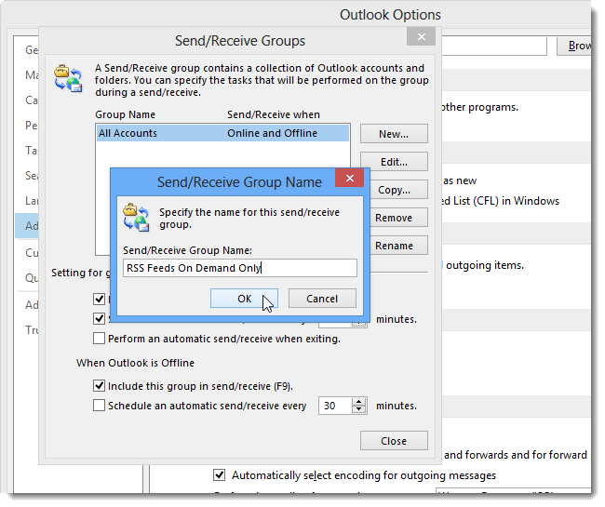
Task: Select the All Accounts group row
Action: click(222, 133)
